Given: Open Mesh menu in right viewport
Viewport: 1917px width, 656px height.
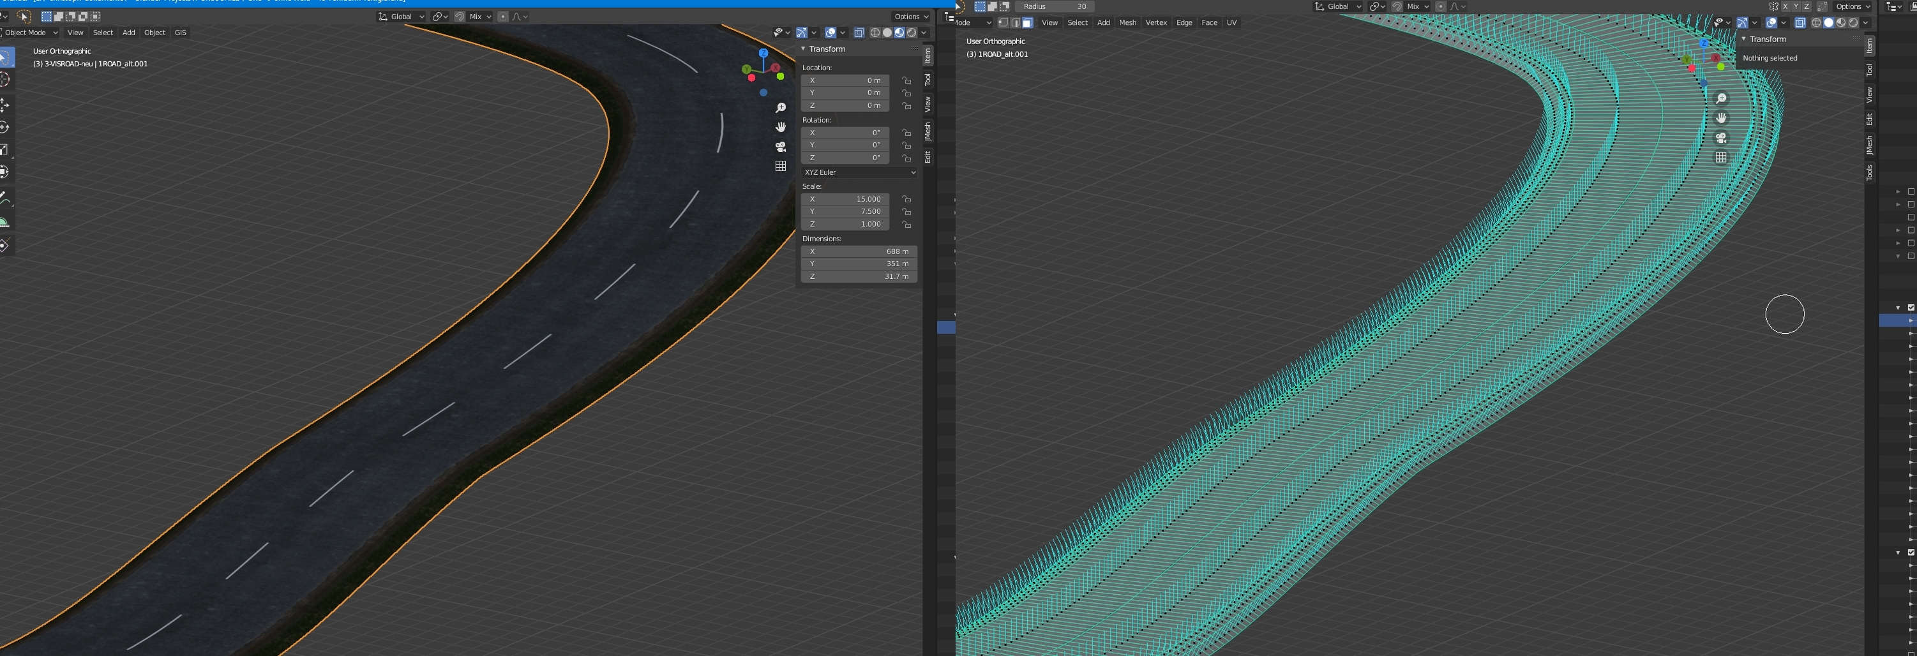Looking at the screenshot, I should coord(1127,22).
